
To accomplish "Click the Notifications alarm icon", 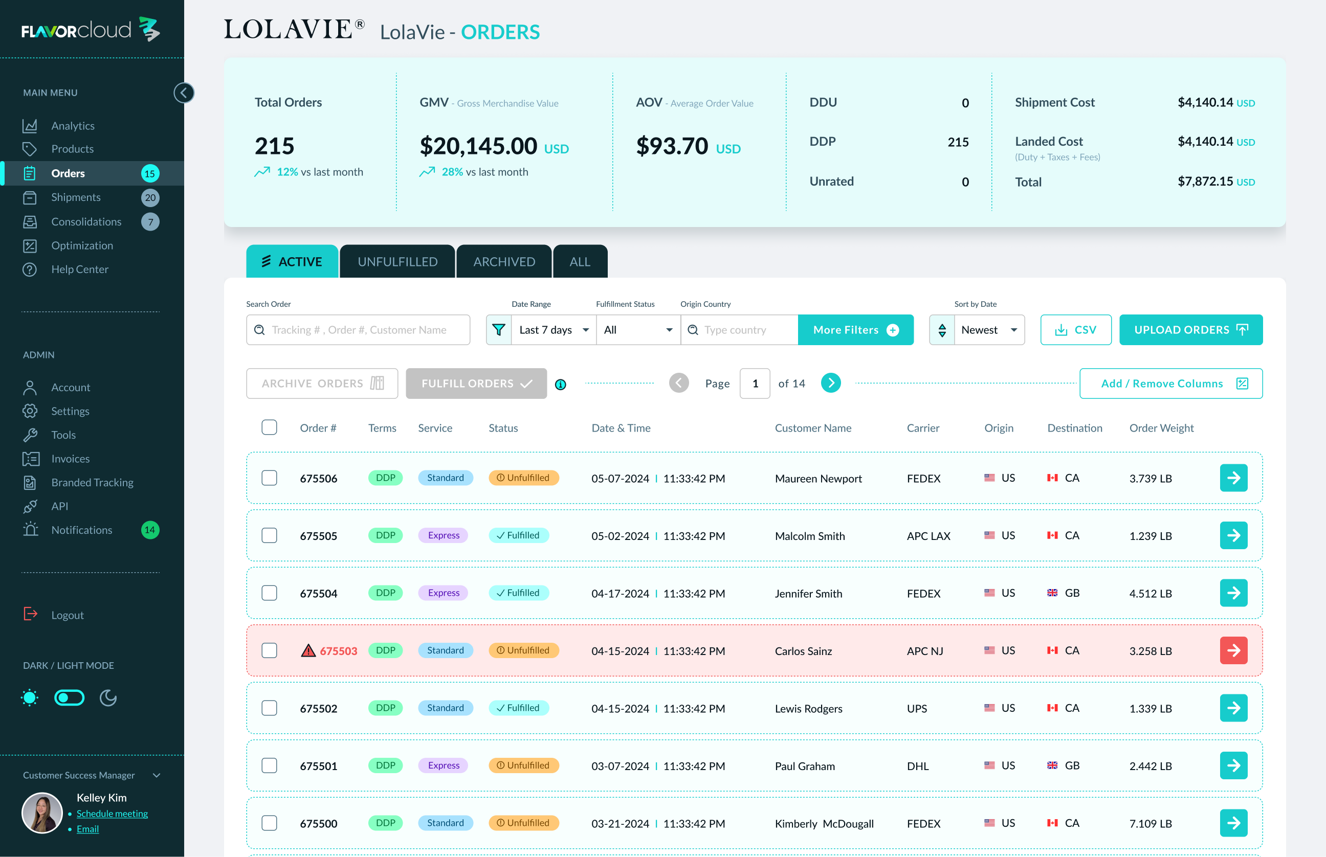I will click(x=31, y=529).
